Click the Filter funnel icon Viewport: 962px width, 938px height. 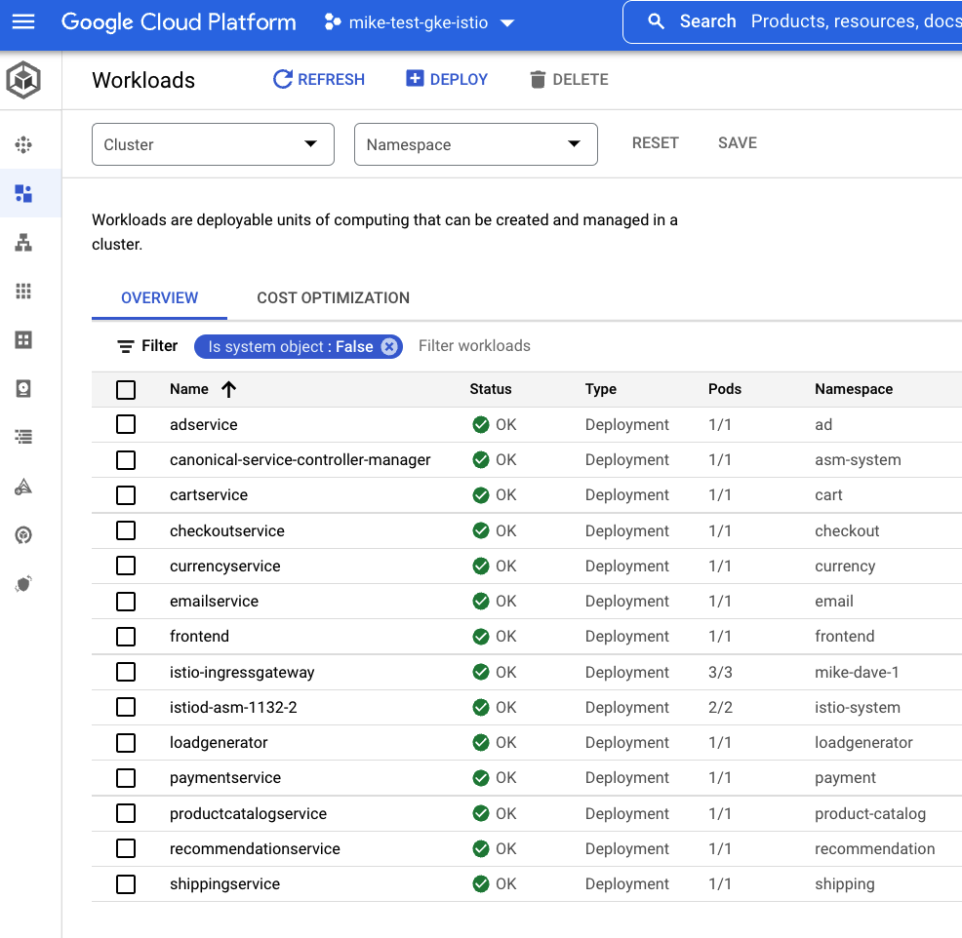click(125, 346)
